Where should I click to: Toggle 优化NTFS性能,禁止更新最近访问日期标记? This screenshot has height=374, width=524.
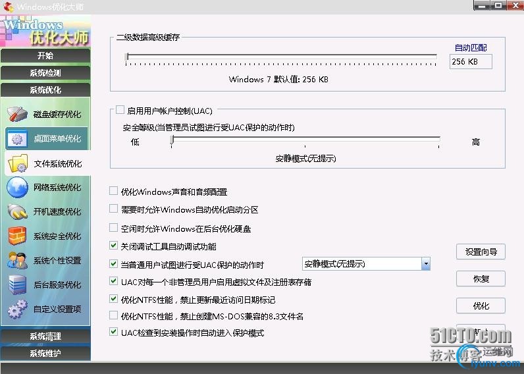tap(114, 299)
